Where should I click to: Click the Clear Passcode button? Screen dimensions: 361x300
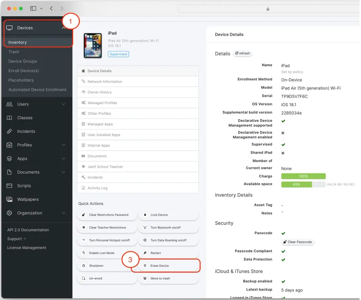point(297,242)
